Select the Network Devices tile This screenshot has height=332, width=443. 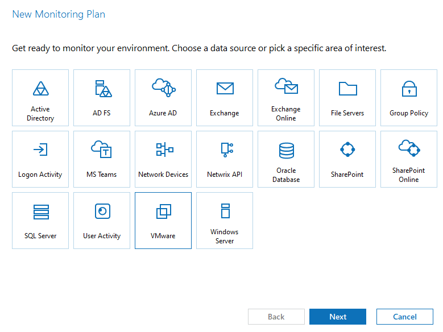[163, 159]
